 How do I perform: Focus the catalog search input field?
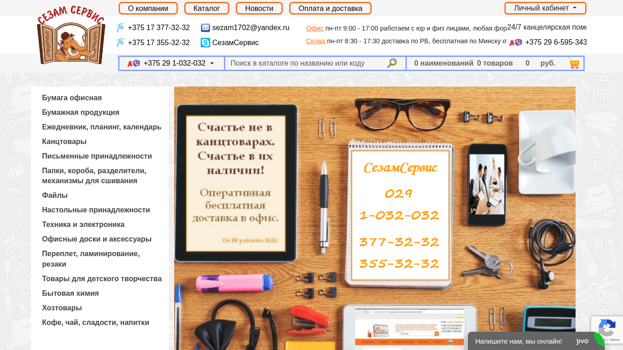click(306, 63)
